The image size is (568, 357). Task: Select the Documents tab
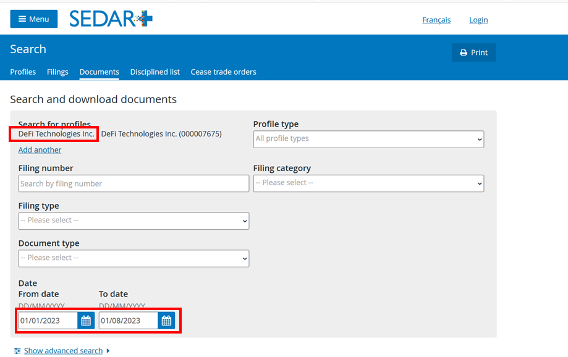[100, 72]
